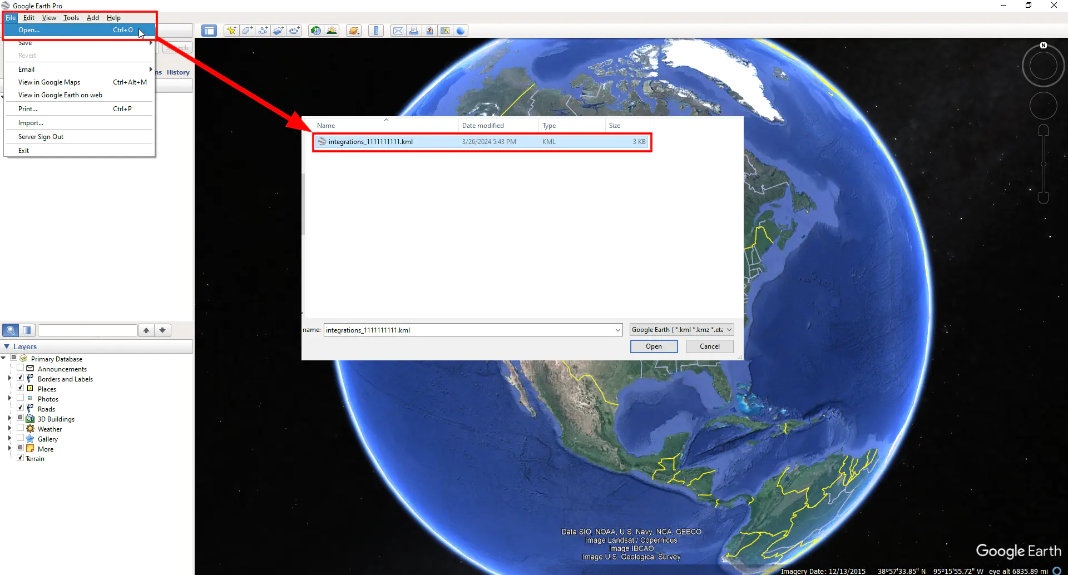Sort files by Date modified column

point(498,126)
